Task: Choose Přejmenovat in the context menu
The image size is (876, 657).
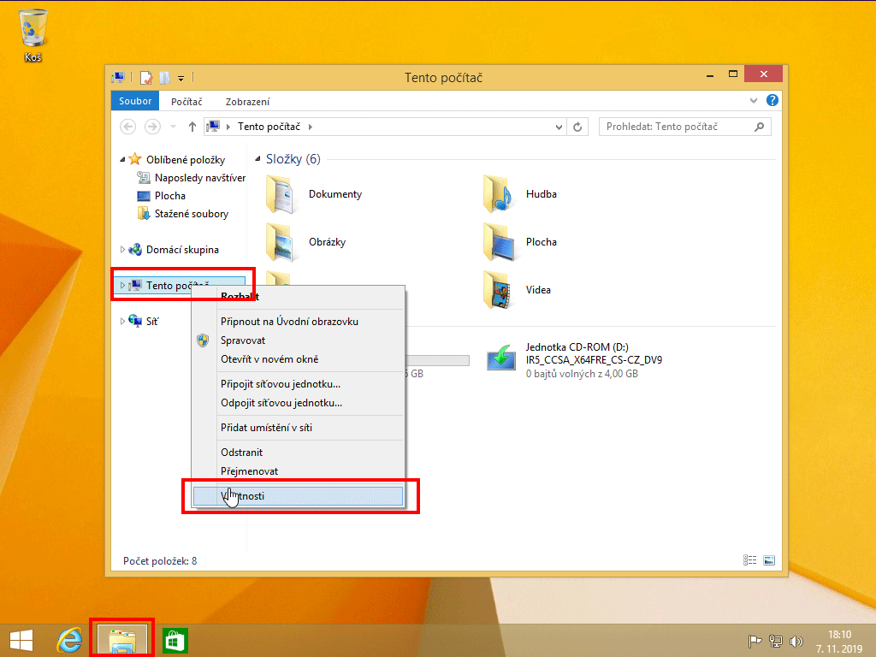Action: point(297,471)
